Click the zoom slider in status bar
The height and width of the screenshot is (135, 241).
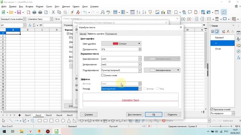tap(221, 126)
